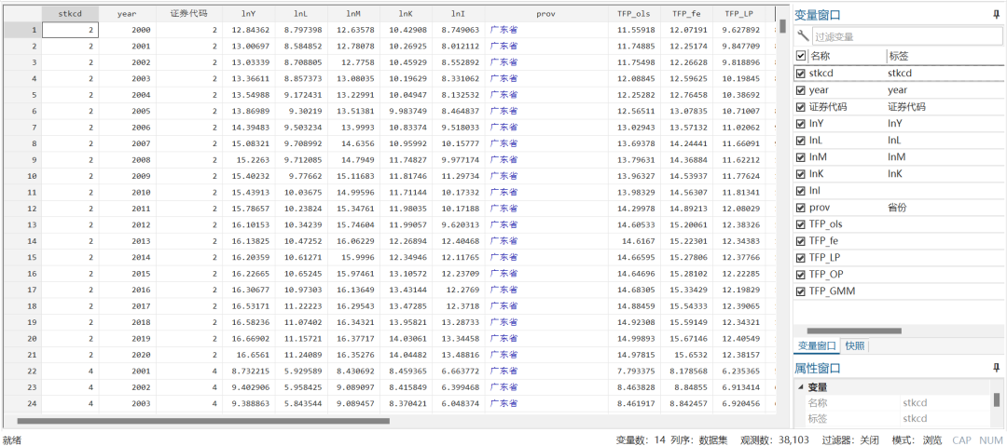Uncheck the TFP_ols variable checkbox
The image size is (1007, 446).
tap(800, 224)
